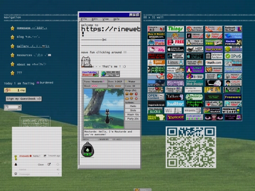Click the pixel computer avatar icon
255x191 pixels.
coord(86,62)
